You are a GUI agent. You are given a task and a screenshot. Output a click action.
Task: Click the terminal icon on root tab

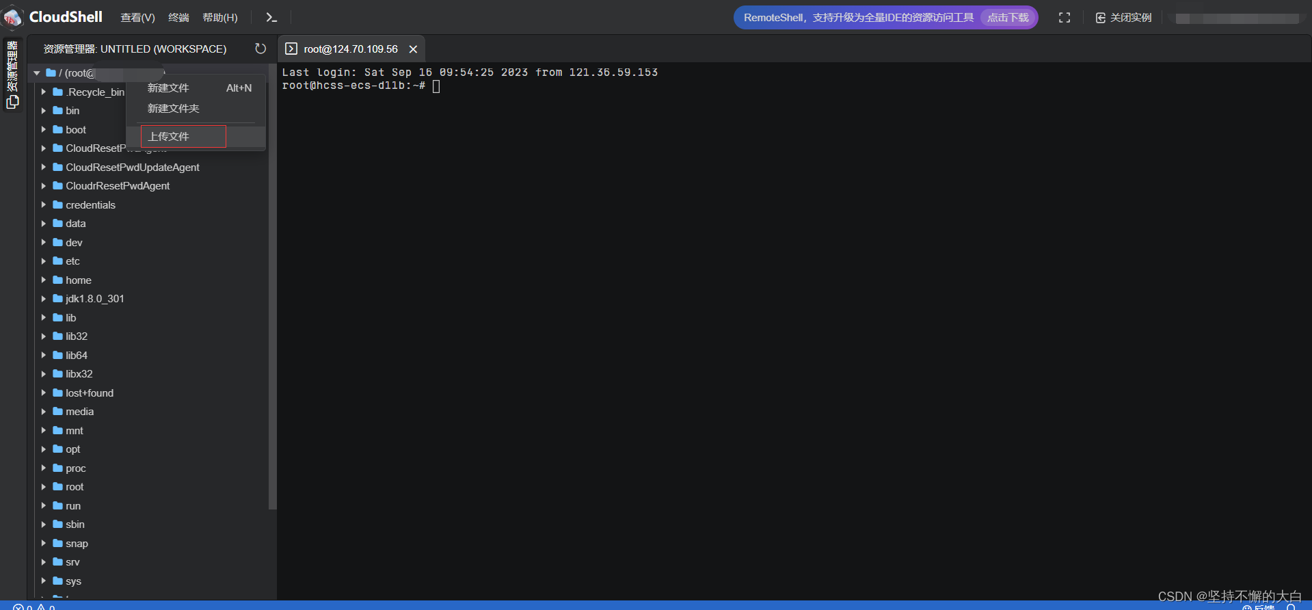(x=291, y=49)
